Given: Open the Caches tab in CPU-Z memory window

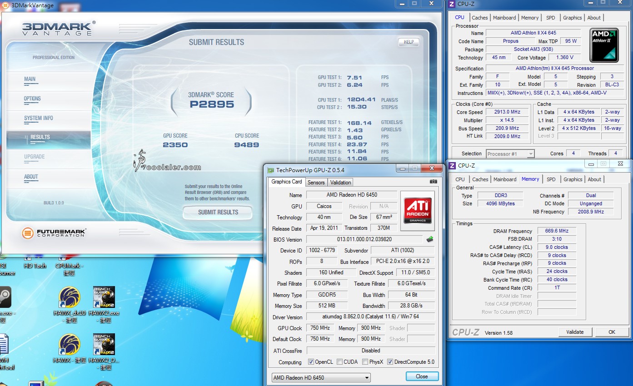Looking at the screenshot, I should click(x=480, y=179).
